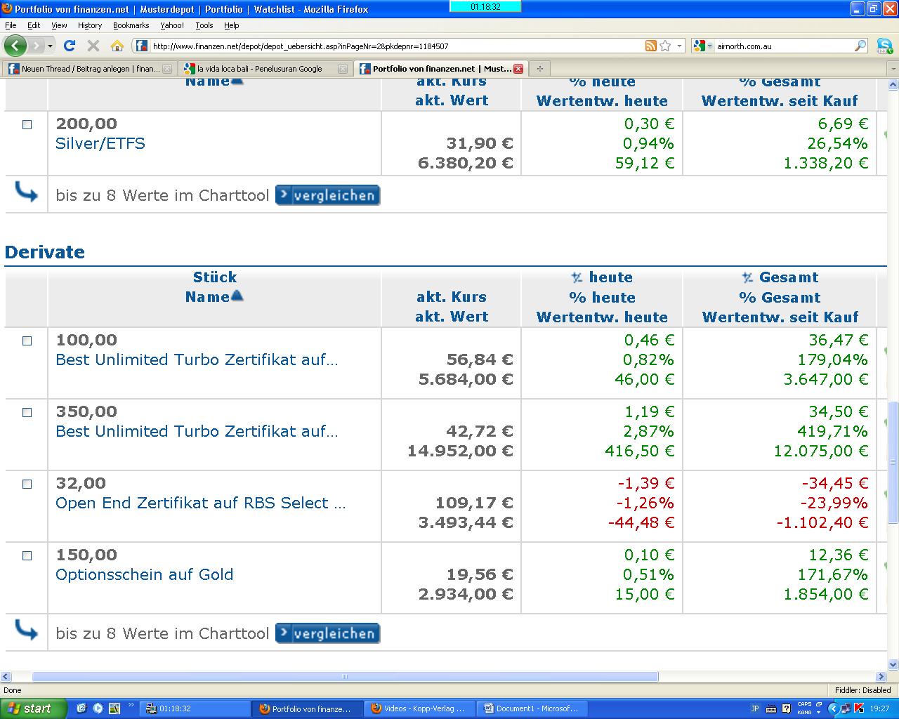The image size is (899, 719).
Task: Switch to Document1 Microsoft Word taskbar button
Action: 532,708
